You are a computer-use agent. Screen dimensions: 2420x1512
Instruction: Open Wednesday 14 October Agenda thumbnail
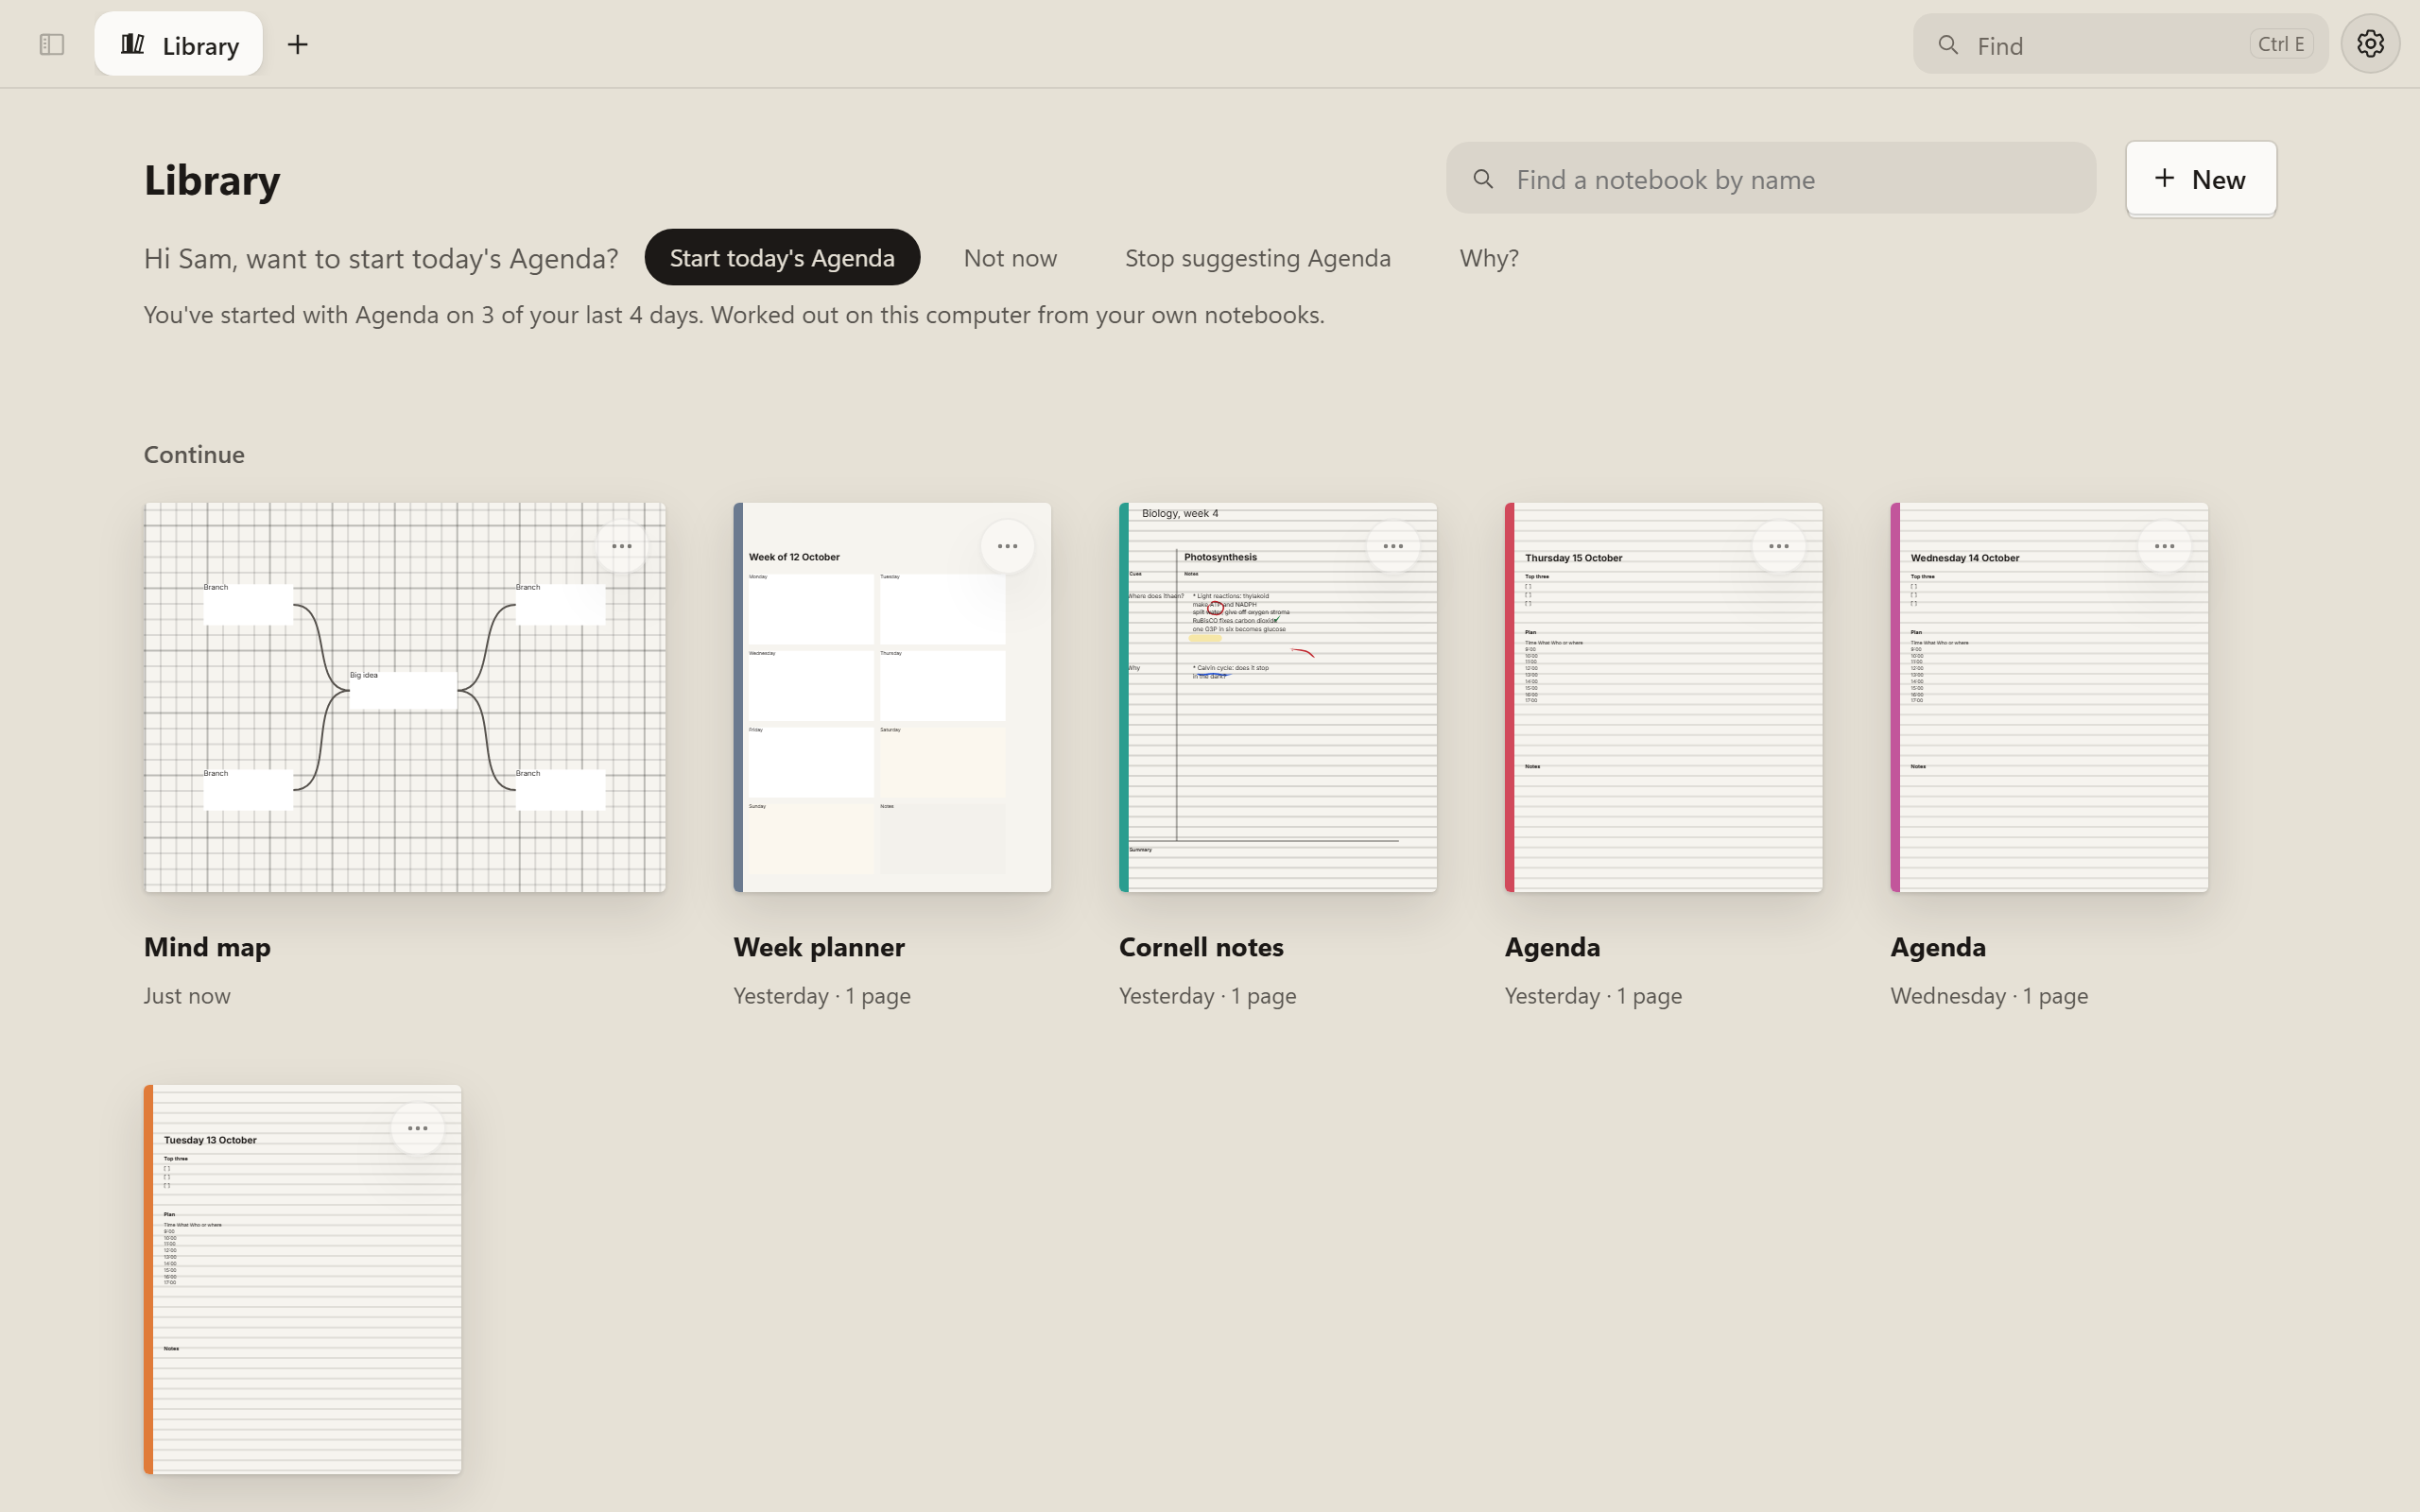point(2049,697)
